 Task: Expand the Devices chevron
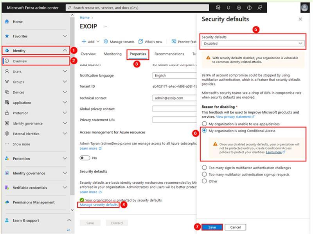[x=65, y=92]
